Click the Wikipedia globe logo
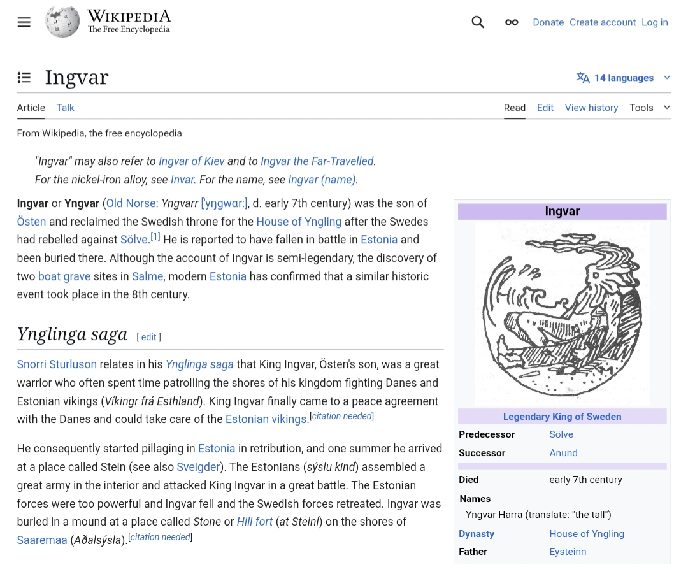The image size is (688, 567). [x=62, y=22]
